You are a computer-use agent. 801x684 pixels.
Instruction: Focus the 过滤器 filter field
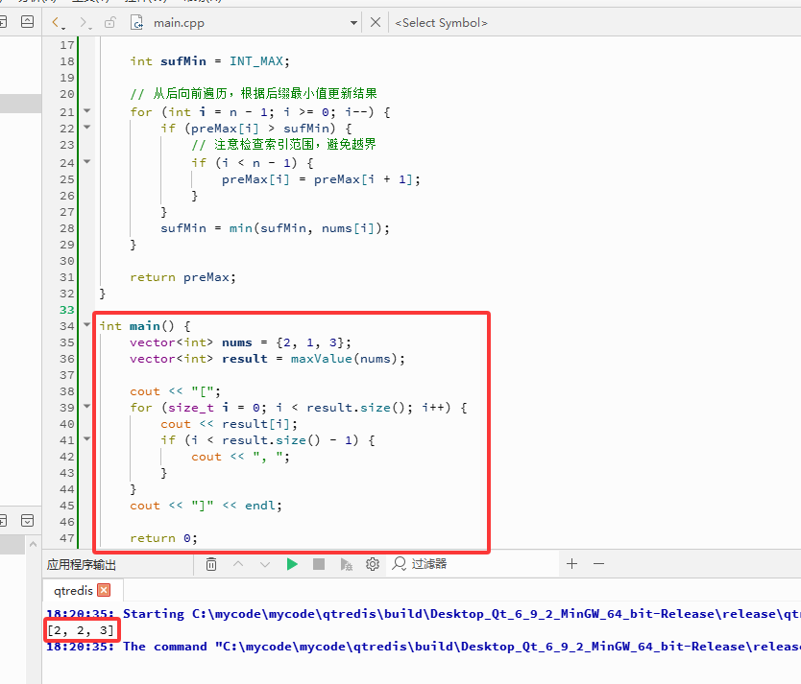[473, 564]
